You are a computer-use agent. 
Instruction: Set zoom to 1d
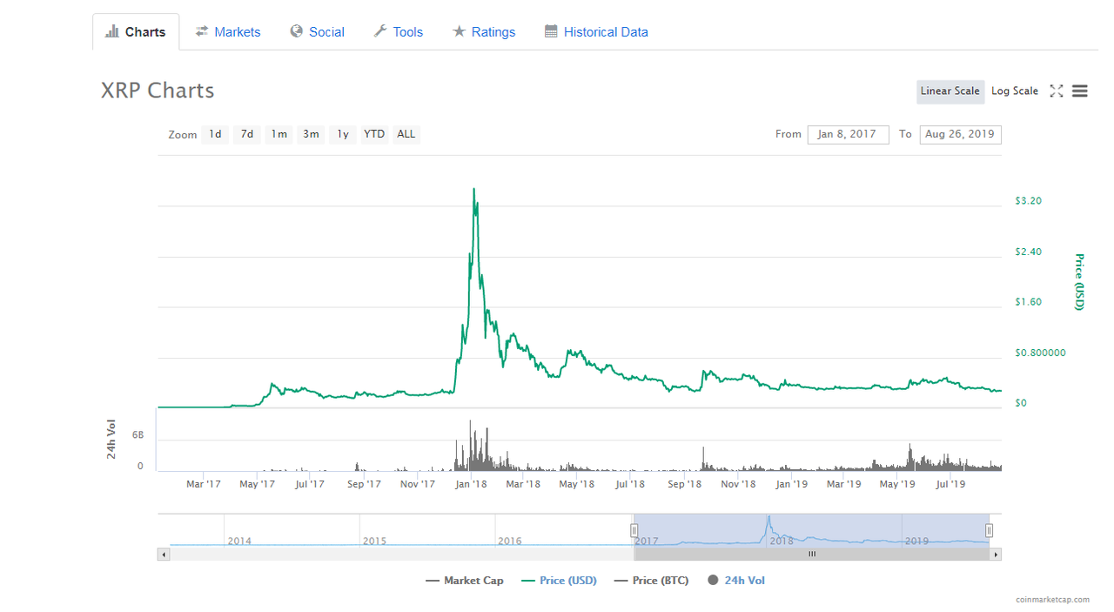click(x=215, y=134)
